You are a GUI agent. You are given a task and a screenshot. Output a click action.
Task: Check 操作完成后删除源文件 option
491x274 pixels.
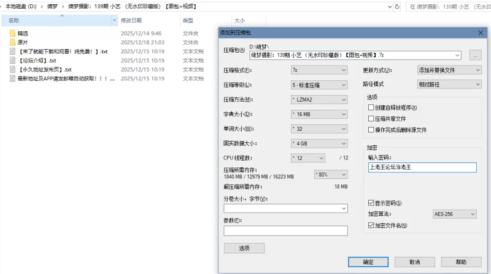(371, 130)
